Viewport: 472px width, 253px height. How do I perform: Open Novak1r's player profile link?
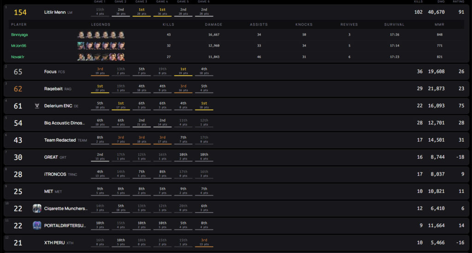click(x=18, y=57)
